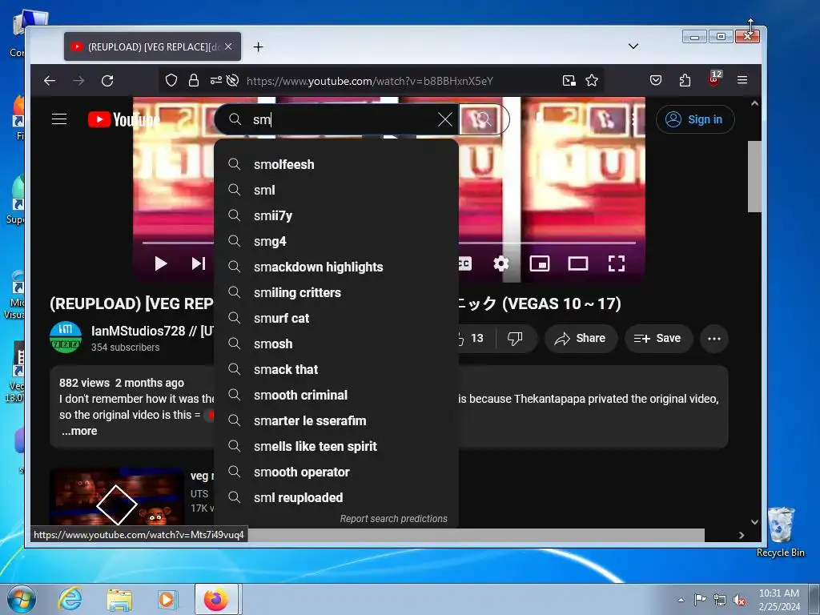Select smosh suggestion
Screen dimensions: 820x615
(x=336, y=344)
